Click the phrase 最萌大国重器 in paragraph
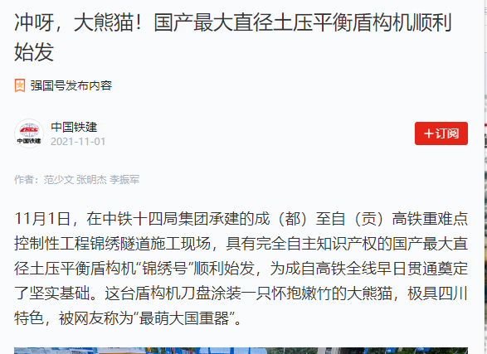Viewport: 487px width, 354px height. click(184, 318)
